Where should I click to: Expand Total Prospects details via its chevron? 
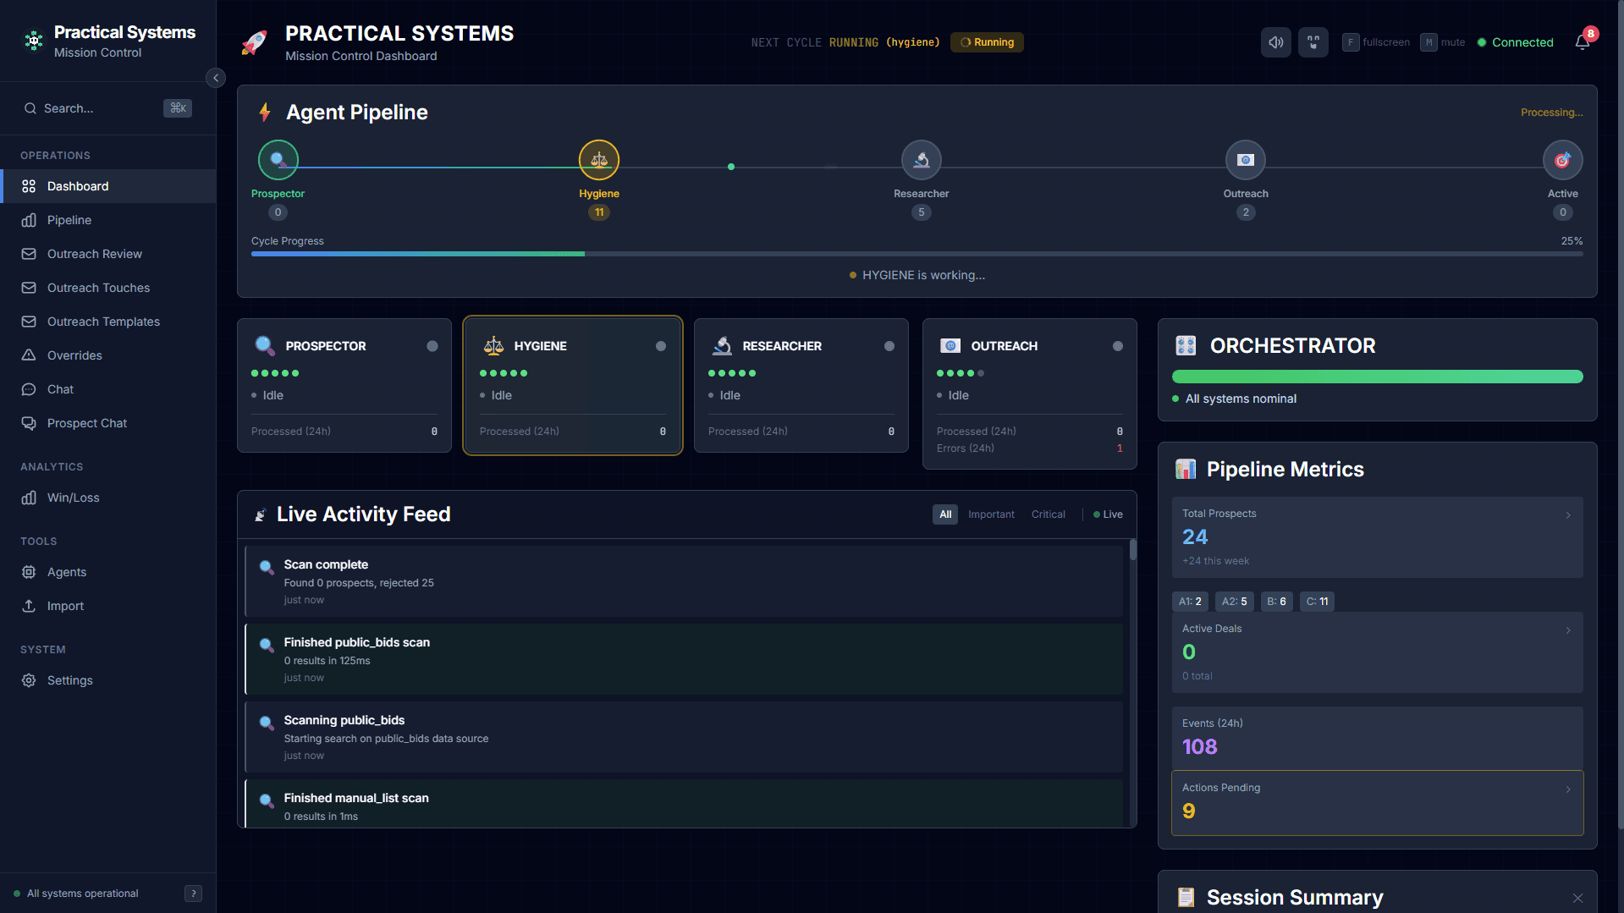click(x=1568, y=514)
